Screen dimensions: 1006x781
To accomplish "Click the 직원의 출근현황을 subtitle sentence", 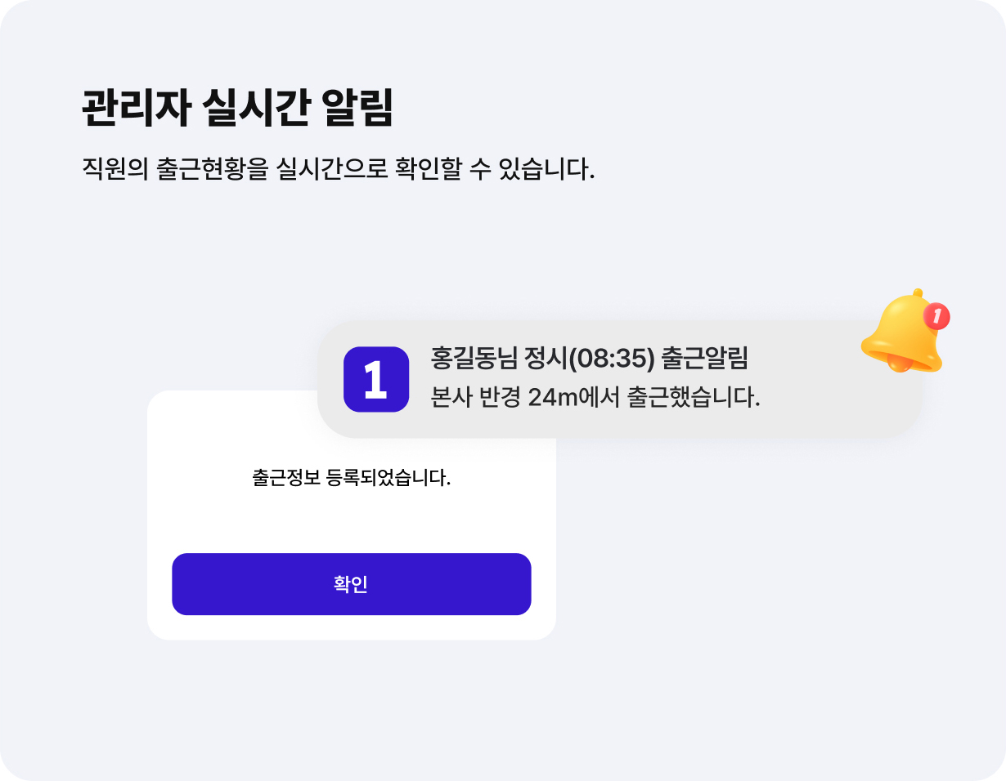I will 337,170.
